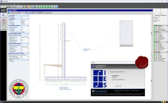Click the yellow block toolbar icon

coord(30,7)
